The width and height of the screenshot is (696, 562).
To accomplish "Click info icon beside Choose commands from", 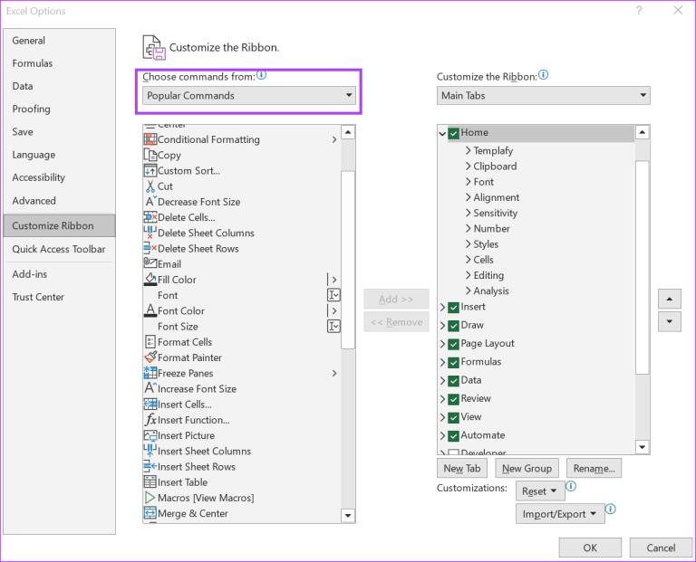I will [x=261, y=75].
